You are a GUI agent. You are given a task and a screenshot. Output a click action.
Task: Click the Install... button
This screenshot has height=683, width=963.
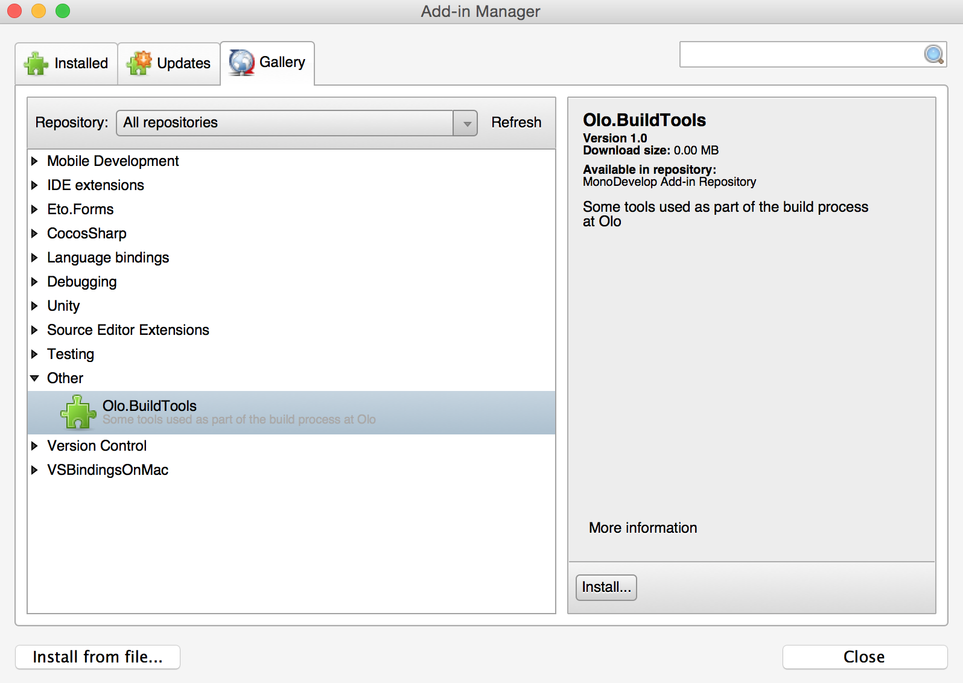(x=606, y=588)
